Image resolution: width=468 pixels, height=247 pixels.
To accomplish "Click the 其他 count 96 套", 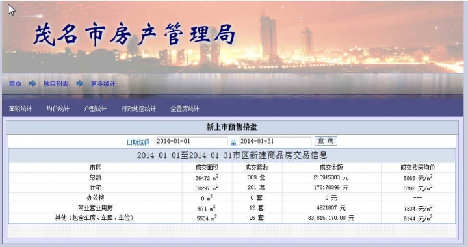I will pyautogui.click(x=256, y=218).
